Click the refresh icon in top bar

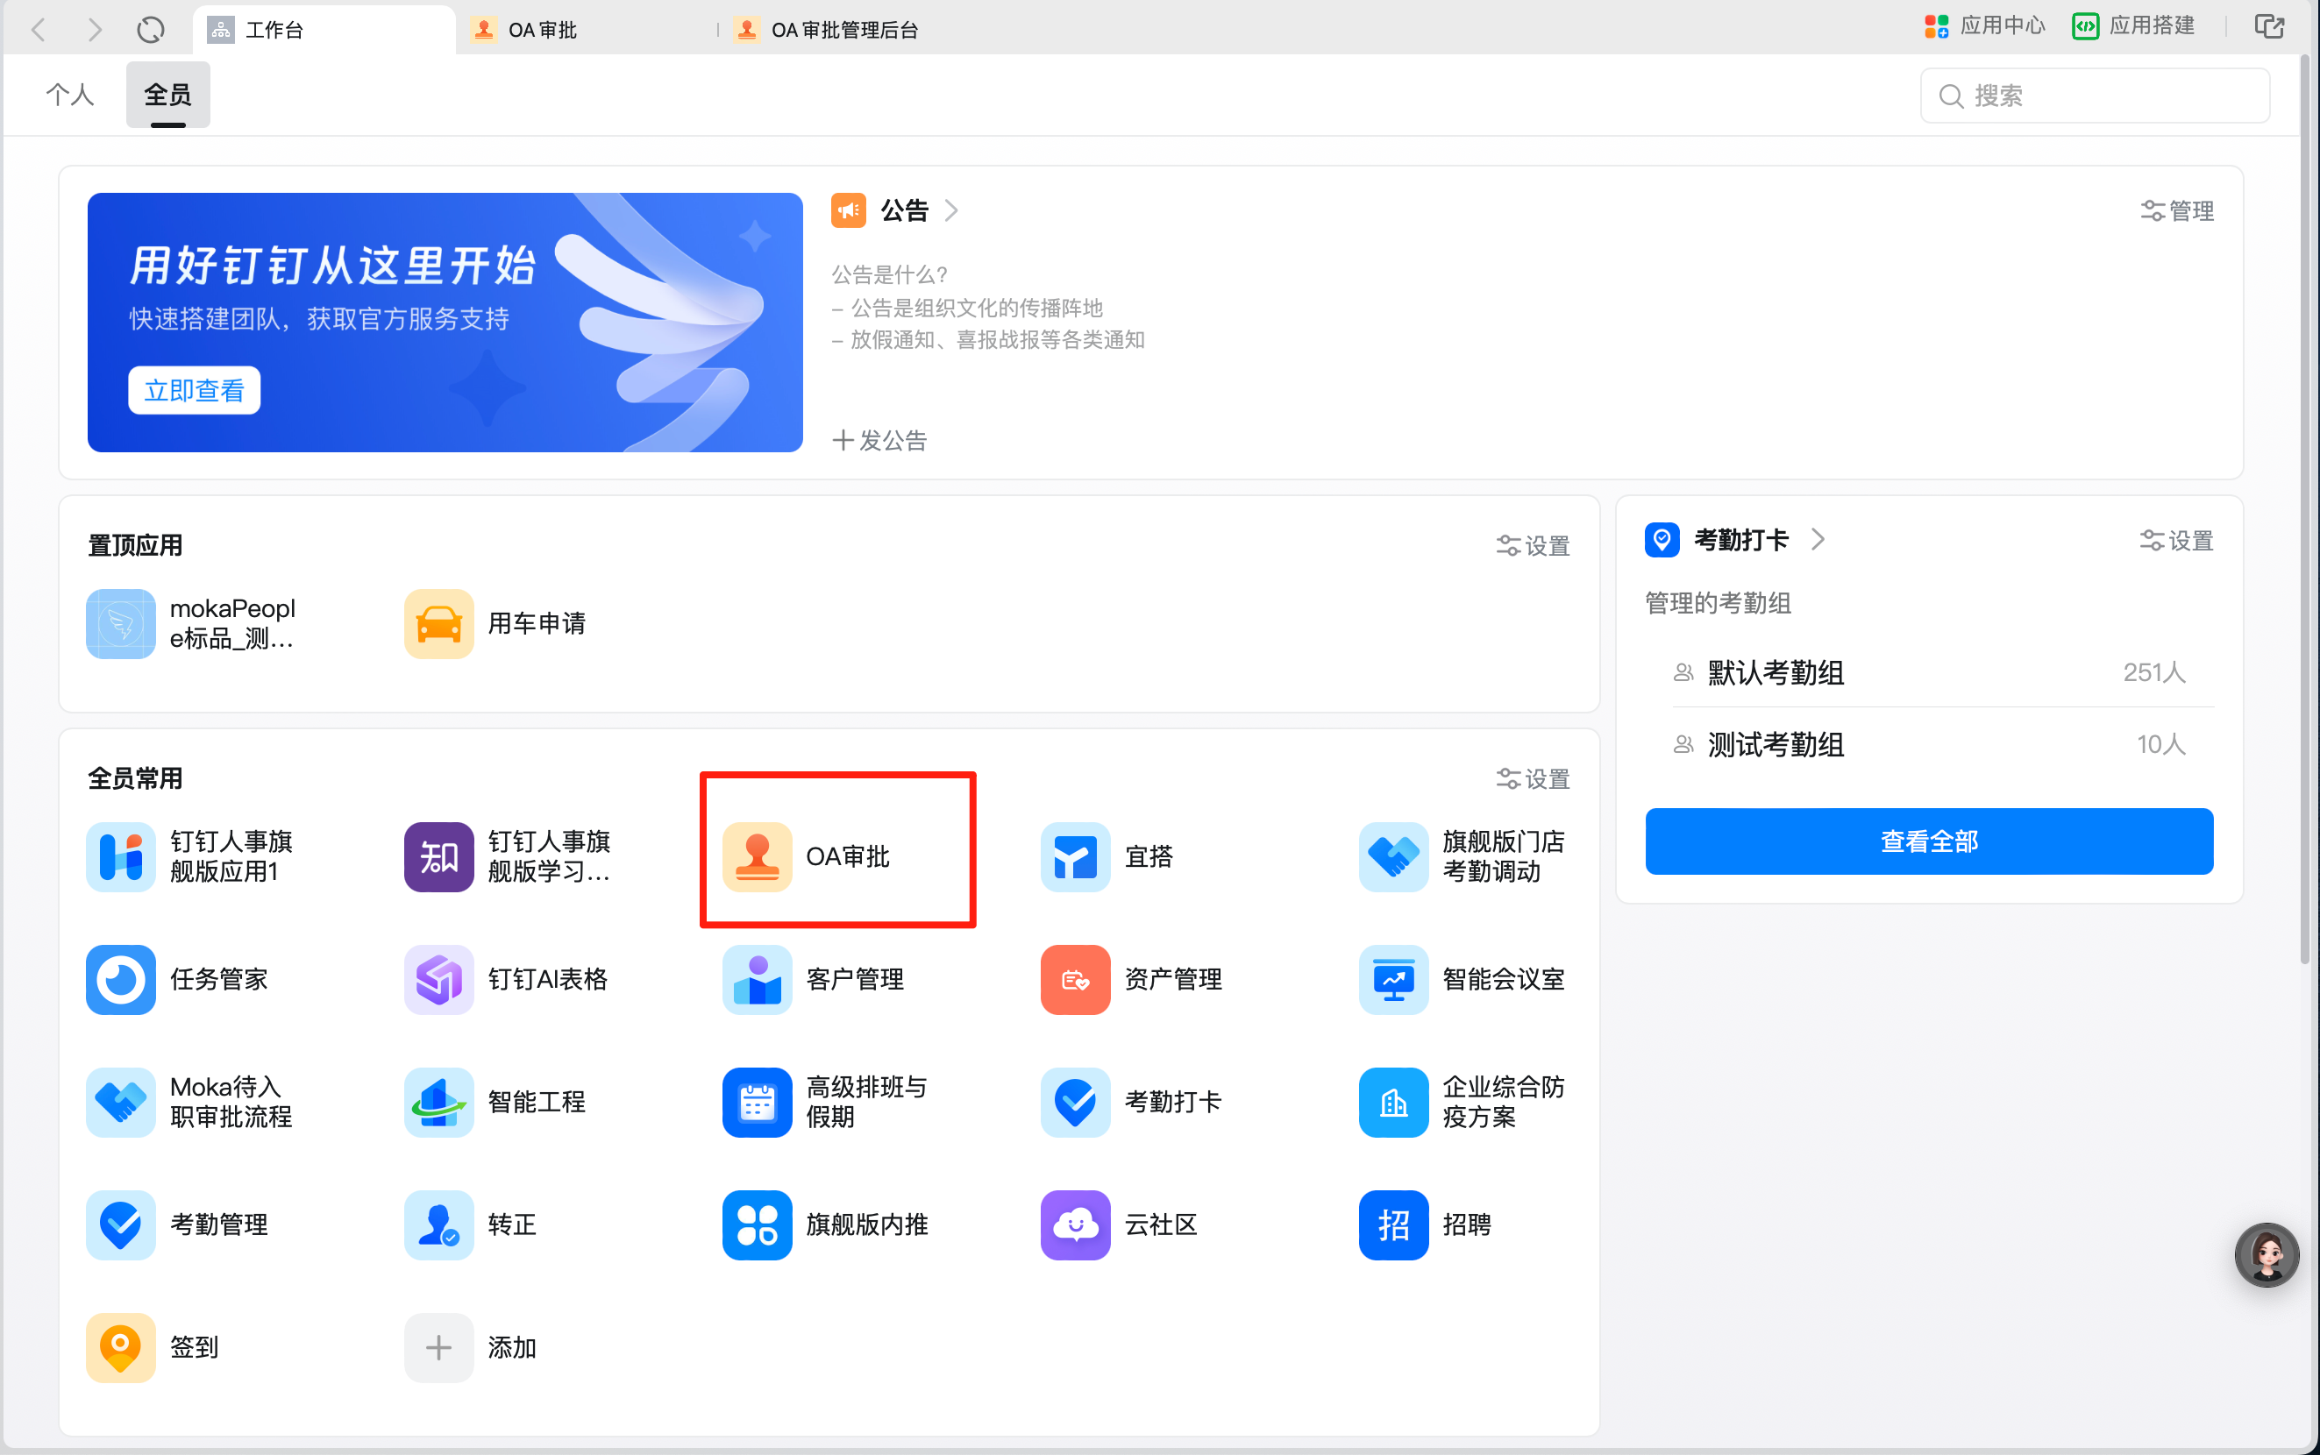[x=150, y=30]
